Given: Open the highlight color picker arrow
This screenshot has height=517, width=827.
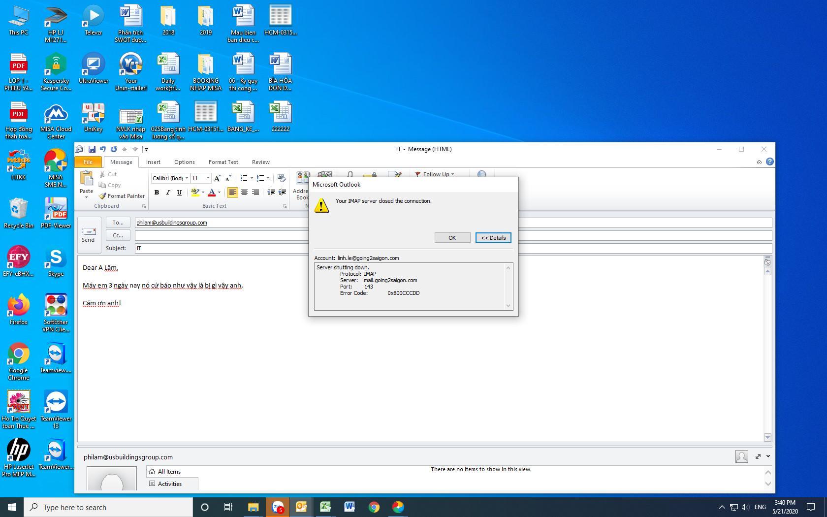Looking at the screenshot, I should (x=203, y=193).
